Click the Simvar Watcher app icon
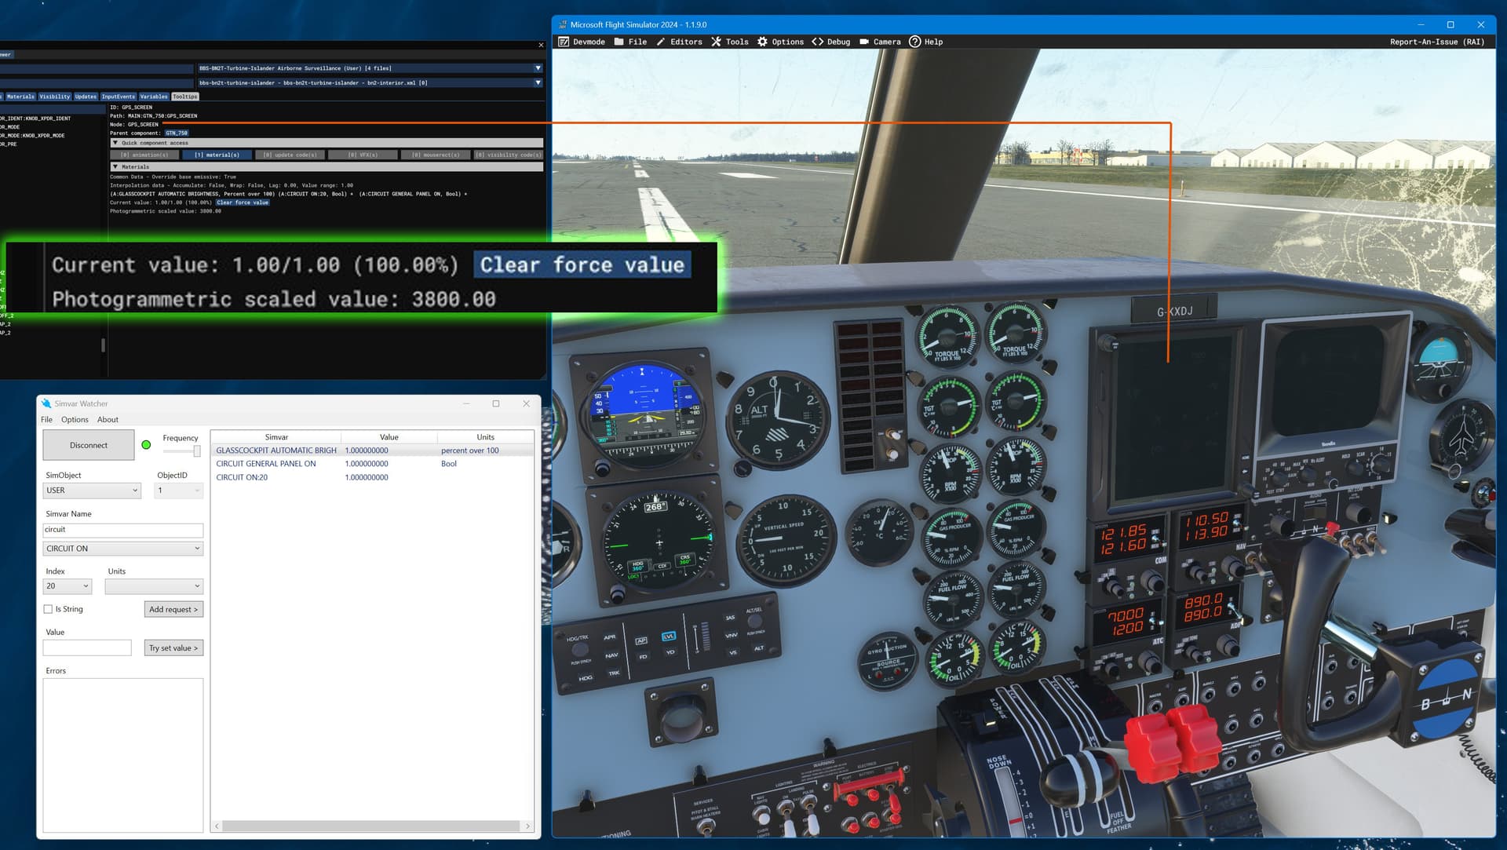The width and height of the screenshot is (1507, 850). (46, 403)
